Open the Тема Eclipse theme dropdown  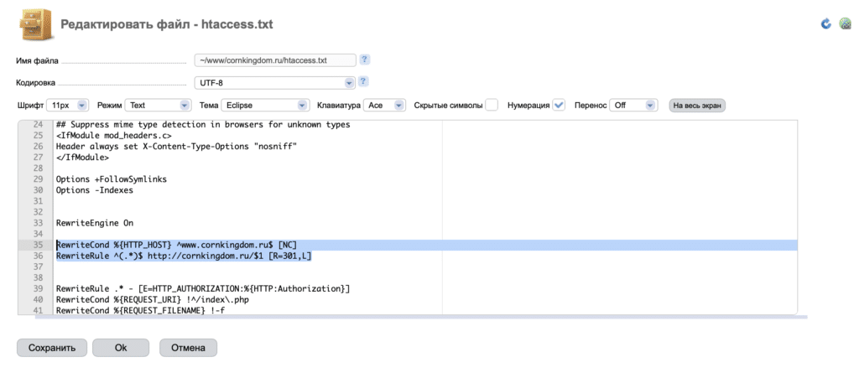[x=266, y=106]
